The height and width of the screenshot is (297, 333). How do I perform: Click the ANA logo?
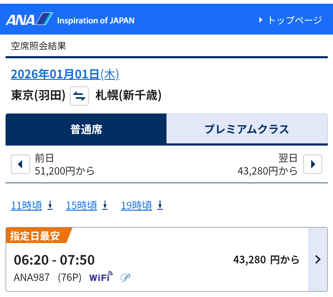[29, 19]
